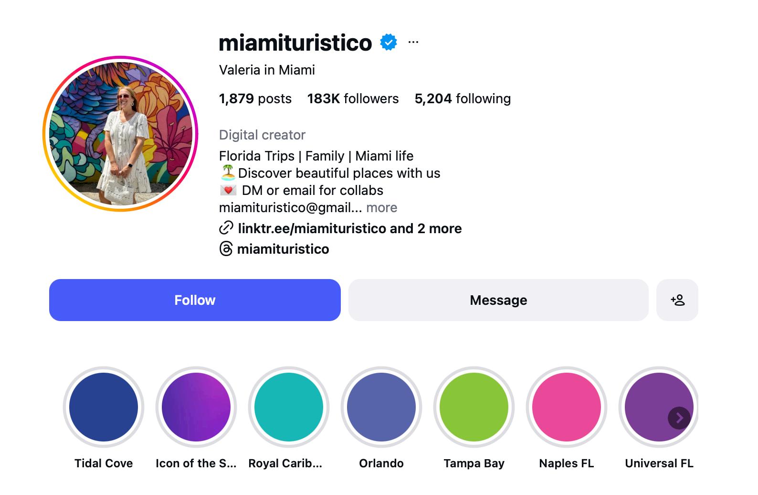Viewport: 758px width, 495px height.
Task: Open the profile picture story
Action: (120, 134)
